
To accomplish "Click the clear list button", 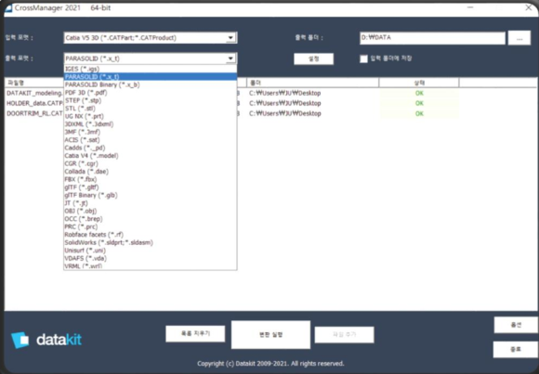I will point(195,334).
